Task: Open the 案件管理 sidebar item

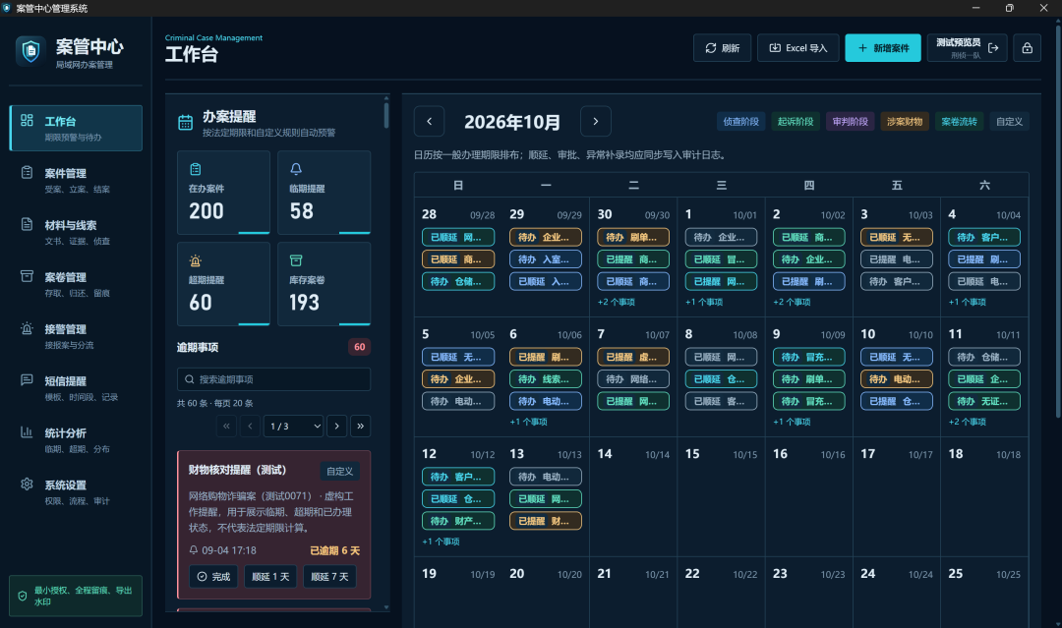Action: pyautogui.click(x=75, y=180)
